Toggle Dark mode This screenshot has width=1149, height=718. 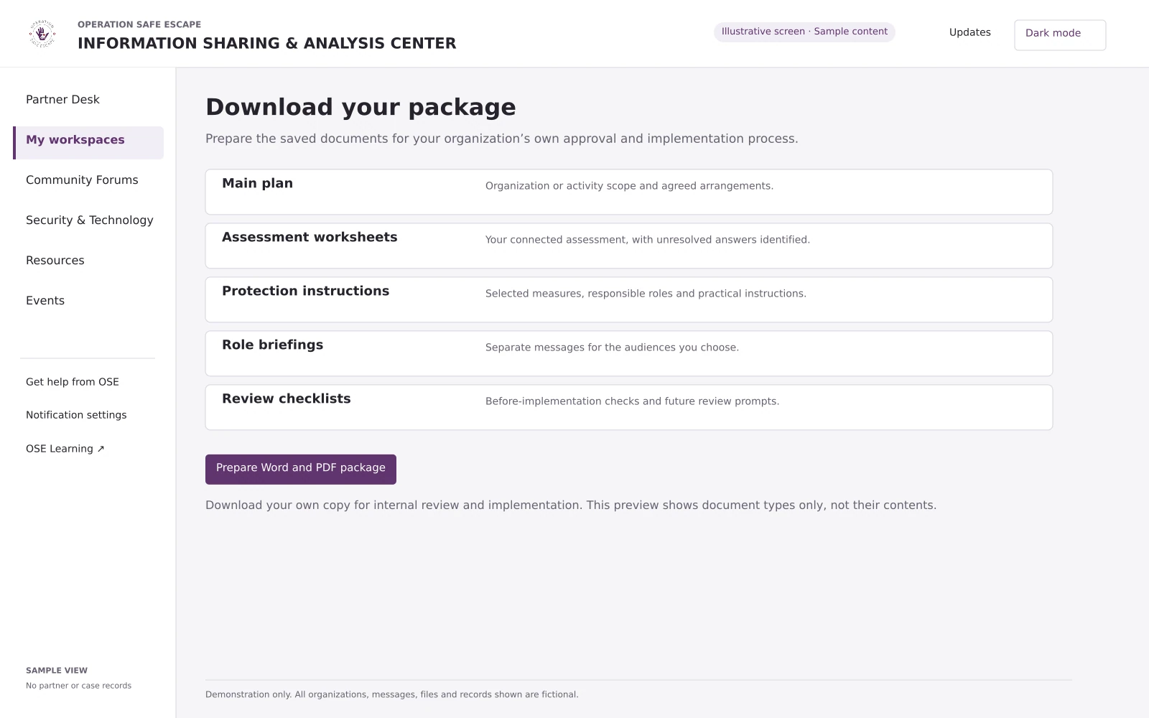(x=1060, y=34)
